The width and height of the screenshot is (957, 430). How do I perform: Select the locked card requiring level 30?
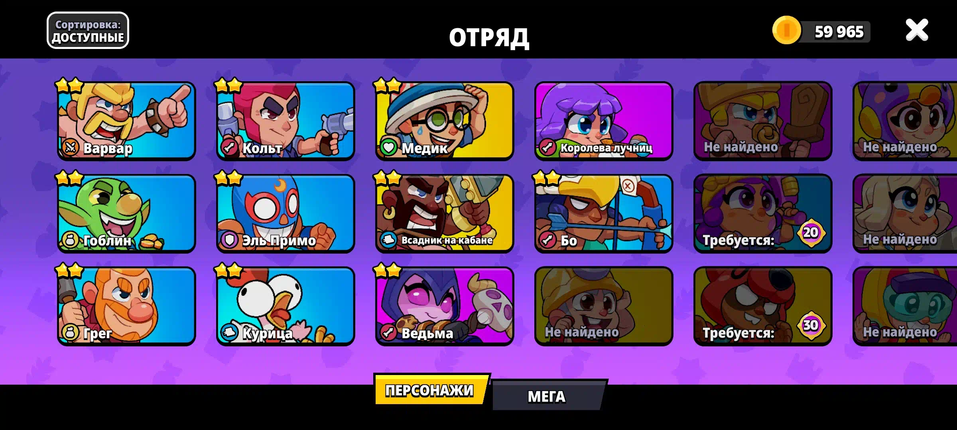point(763,306)
